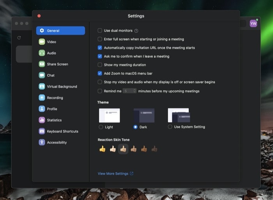Click the Keyboard Shortcuts label in sidebar

click(x=63, y=131)
